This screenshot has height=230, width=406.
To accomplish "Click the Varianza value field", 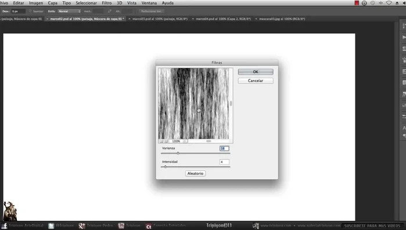I will (x=224, y=148).
